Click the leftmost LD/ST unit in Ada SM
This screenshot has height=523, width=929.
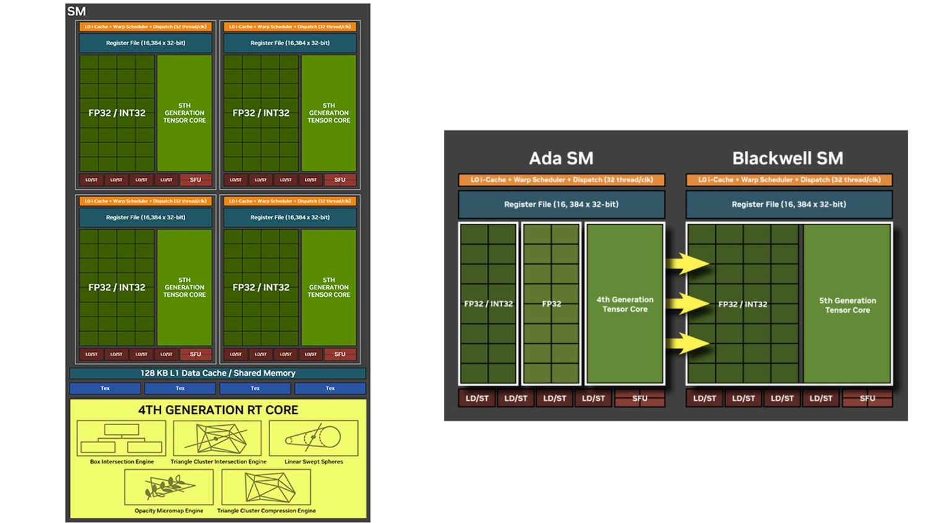click(477, 398)
